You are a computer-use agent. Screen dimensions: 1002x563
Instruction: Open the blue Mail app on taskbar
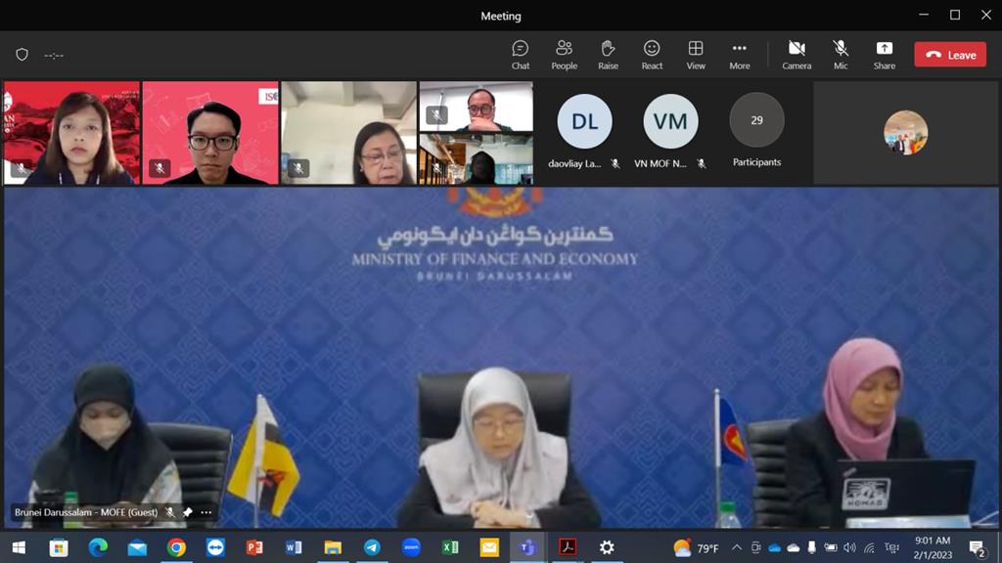coord(137,547)
